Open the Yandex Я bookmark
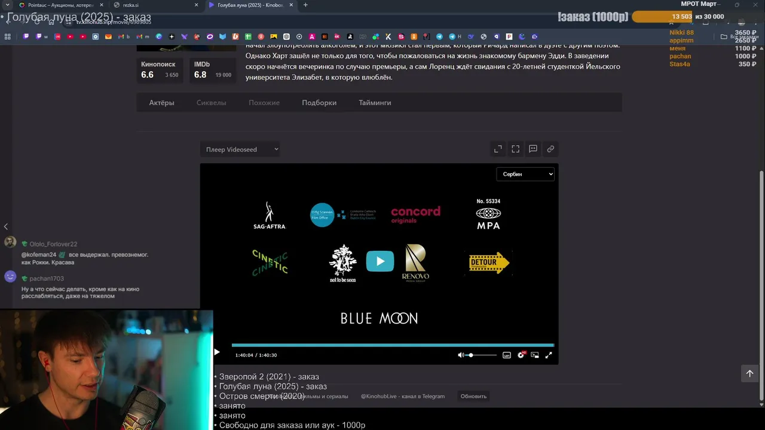This screenshot has width=765, height=430. point(261,36)
